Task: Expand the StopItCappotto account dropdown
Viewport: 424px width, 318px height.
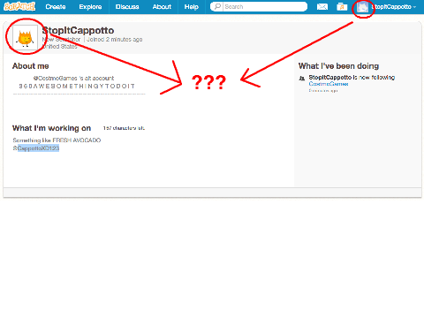Action: (x=393, y=7)
